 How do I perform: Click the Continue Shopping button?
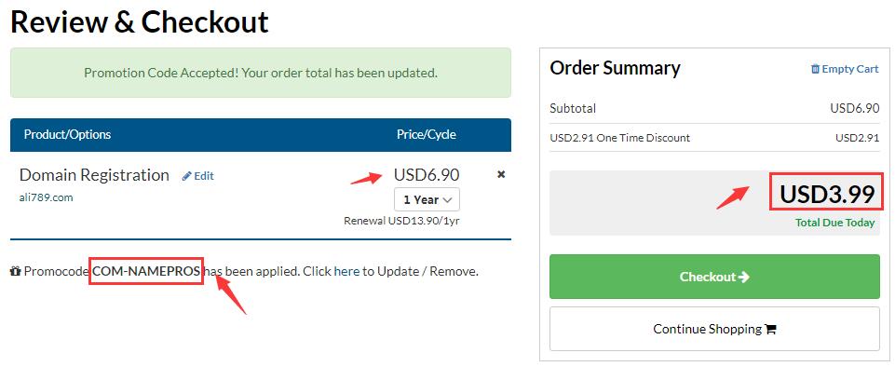pyautogui.click(x=714, y=329)
